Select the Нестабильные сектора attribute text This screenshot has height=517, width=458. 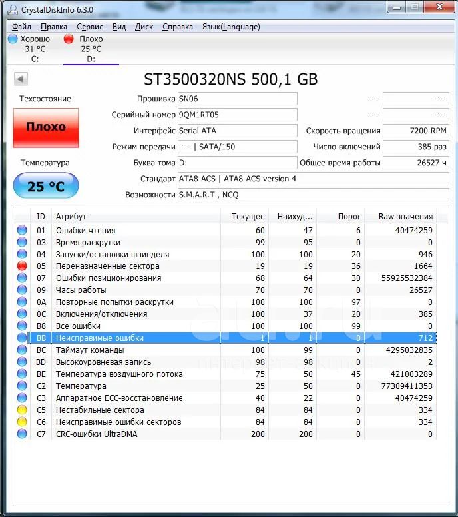(x=100, y=410)
